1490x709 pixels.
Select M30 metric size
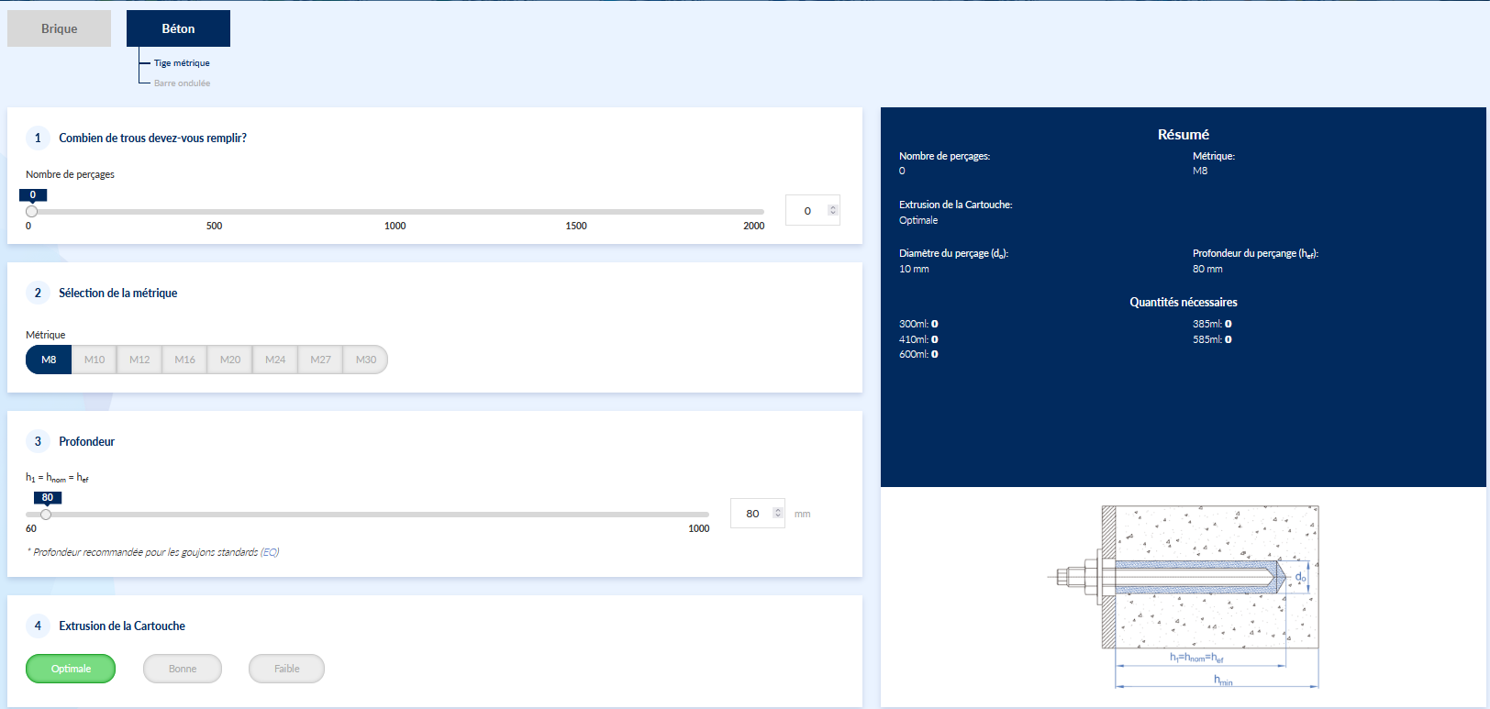366,360
